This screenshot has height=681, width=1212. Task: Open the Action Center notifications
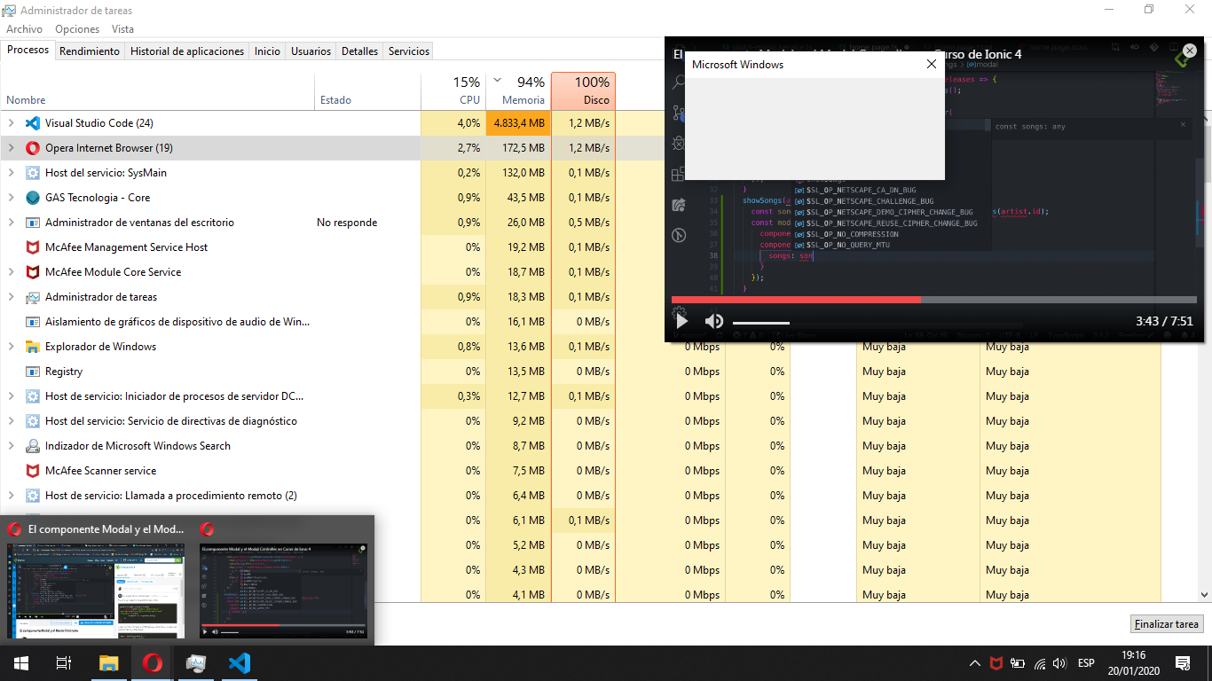coord(1183,662)
